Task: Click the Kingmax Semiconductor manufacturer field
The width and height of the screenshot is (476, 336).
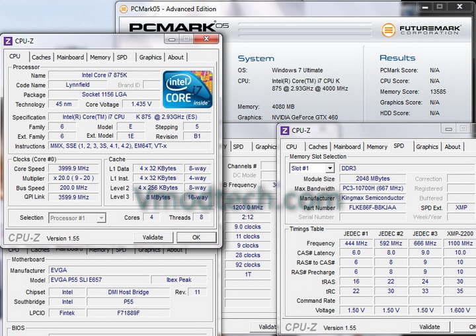Action: (372, 198)
